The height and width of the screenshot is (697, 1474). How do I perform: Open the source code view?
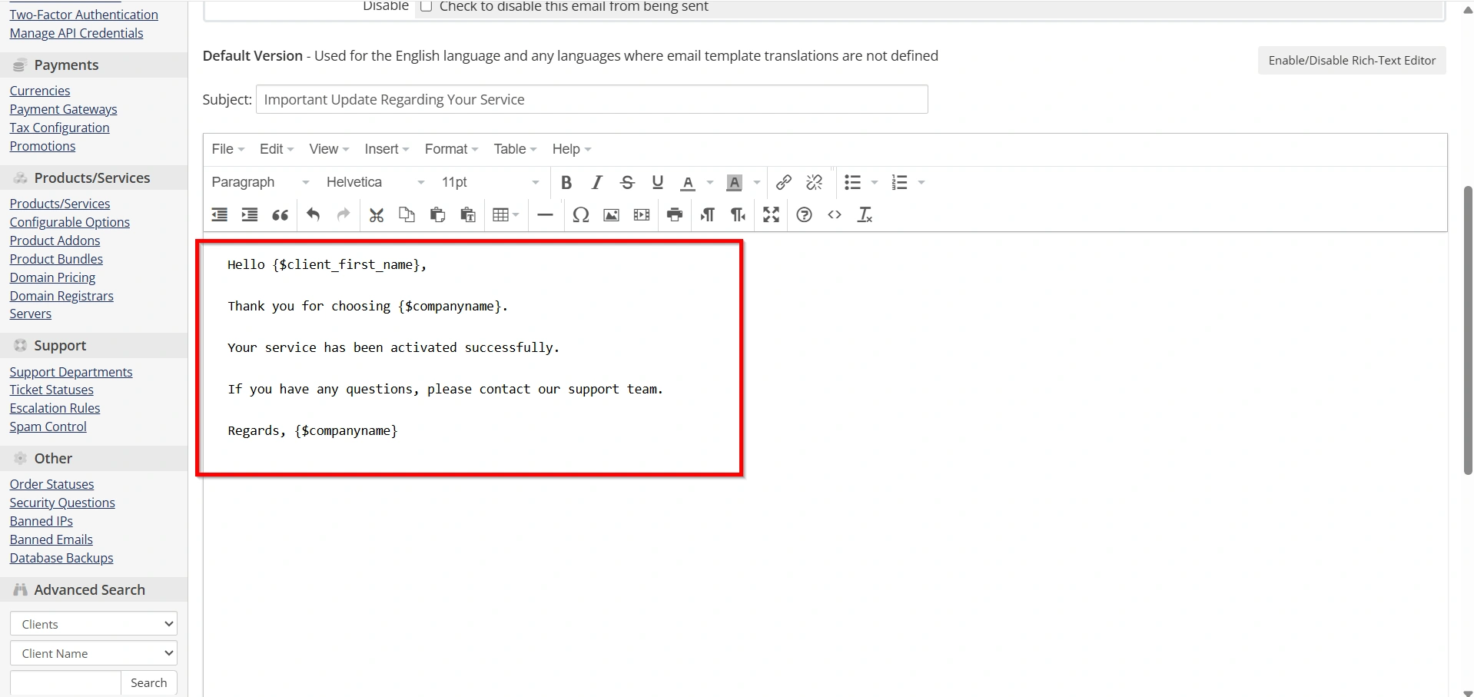coord(835,215)
